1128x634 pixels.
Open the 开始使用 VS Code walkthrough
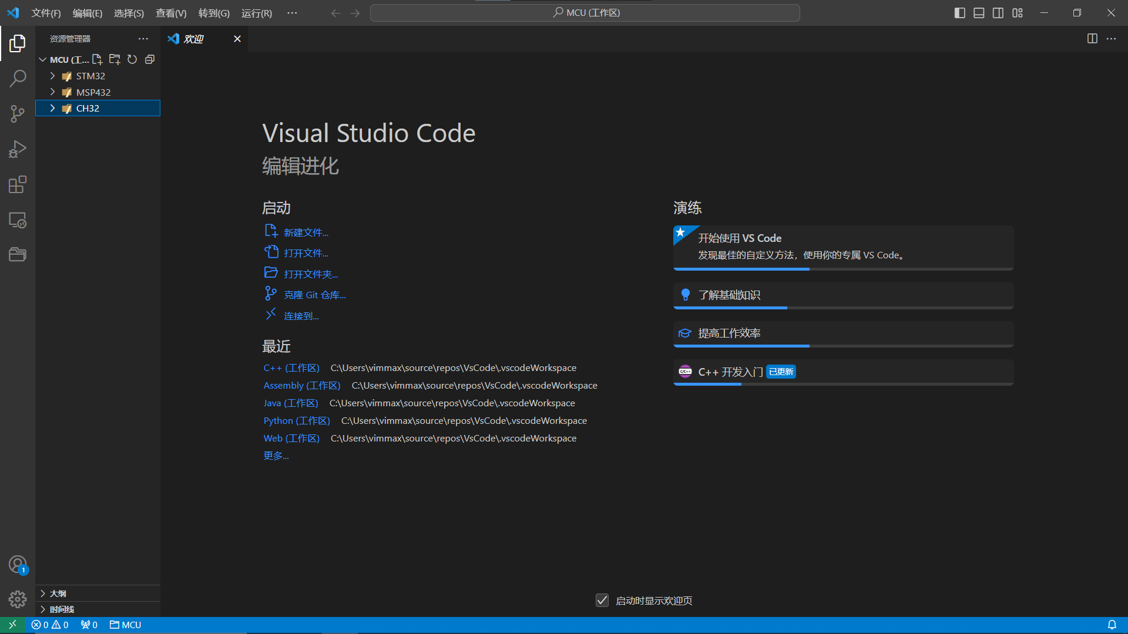[x=843, y=248]
